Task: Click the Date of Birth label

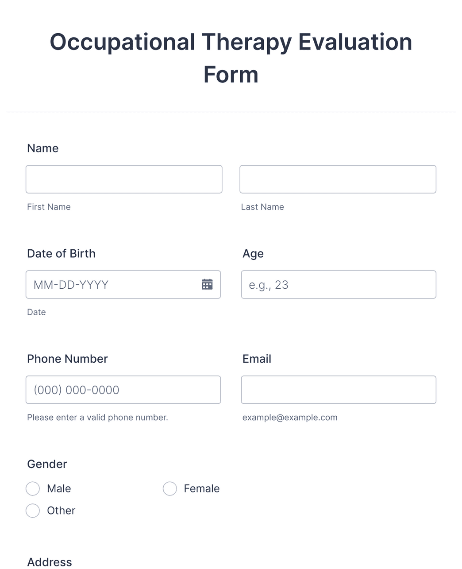Action: tap(61, 254)
